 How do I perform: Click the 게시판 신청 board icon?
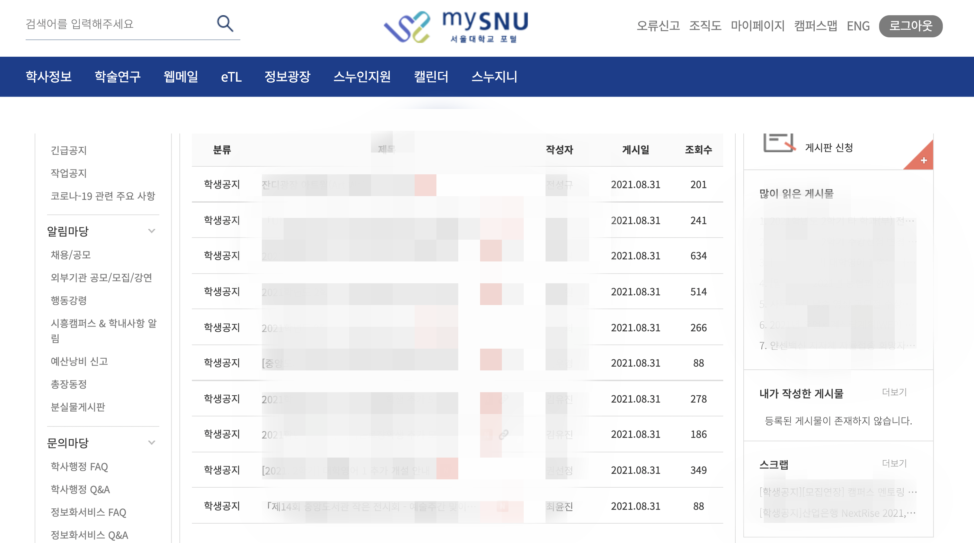tap(779, 144)
